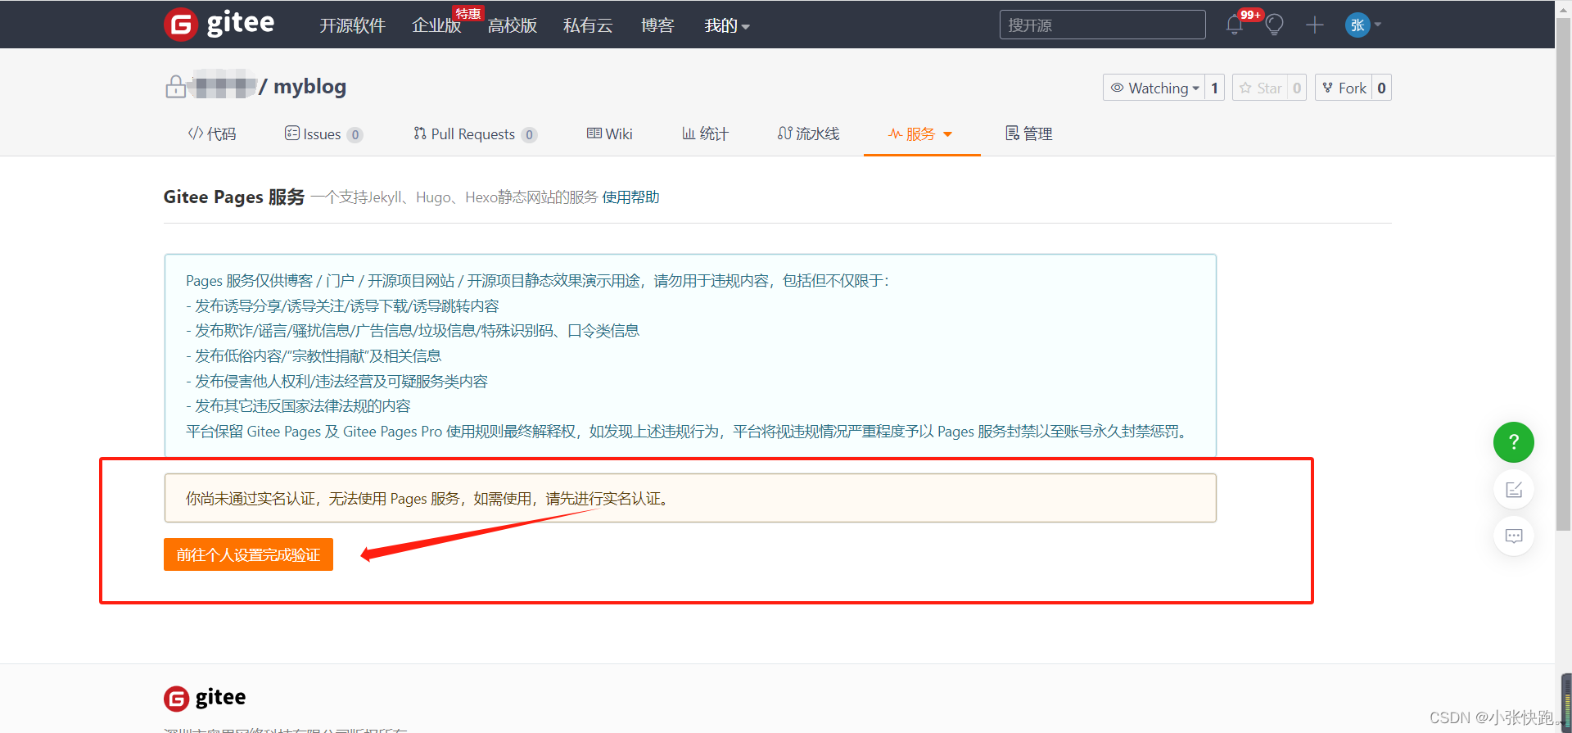Star the repository

[1260, 88]
